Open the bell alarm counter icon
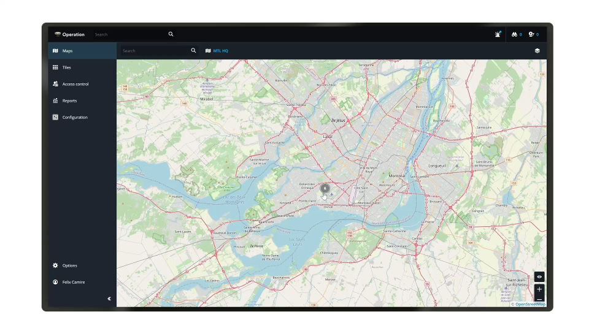589x331 pixels. pos(531,34)
